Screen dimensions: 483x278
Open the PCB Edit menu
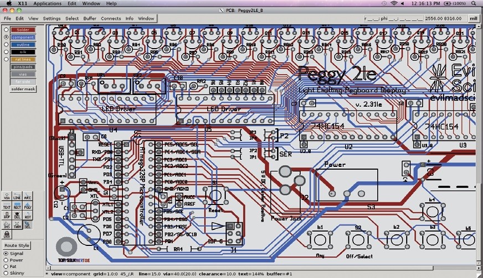coord(20,18)
